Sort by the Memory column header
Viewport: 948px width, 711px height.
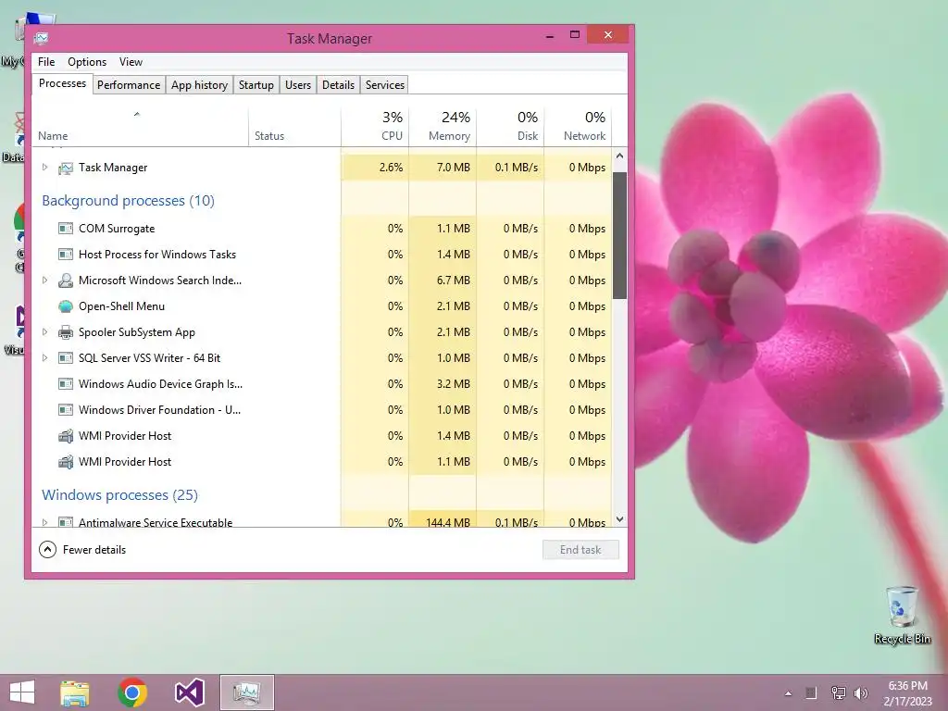point(443,127)
